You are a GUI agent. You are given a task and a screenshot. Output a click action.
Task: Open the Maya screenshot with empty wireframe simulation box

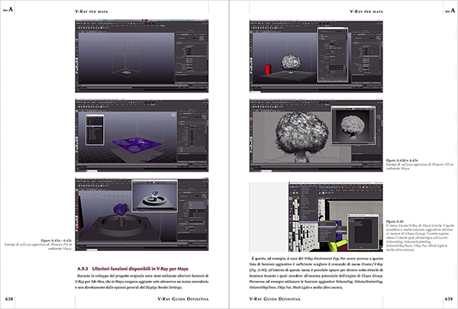tap(142, 56)
